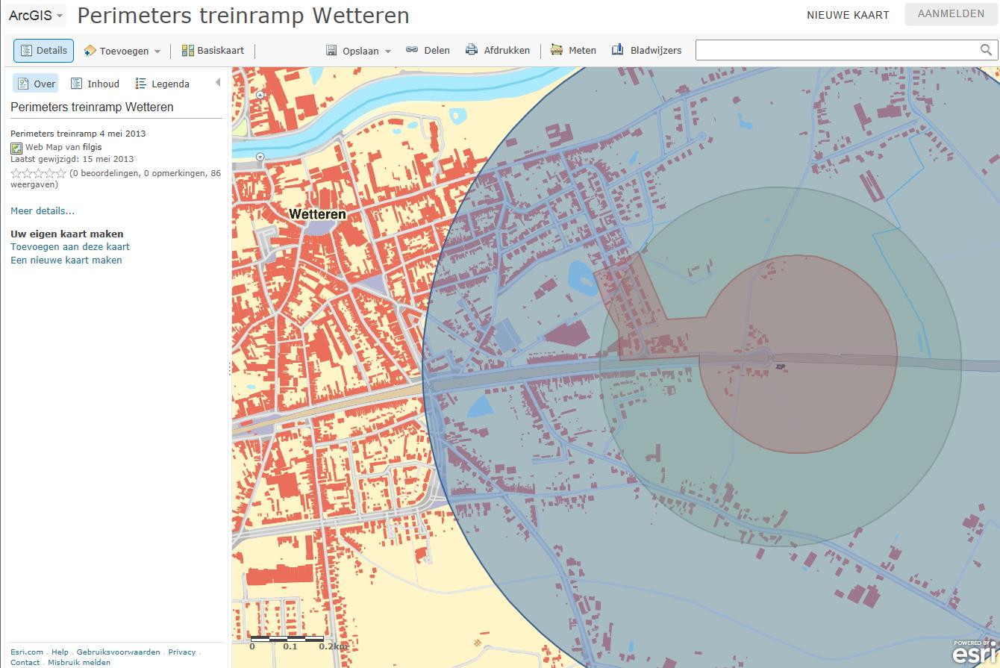
Task: Select the Meten measure tool
Action: pos(573,50)
